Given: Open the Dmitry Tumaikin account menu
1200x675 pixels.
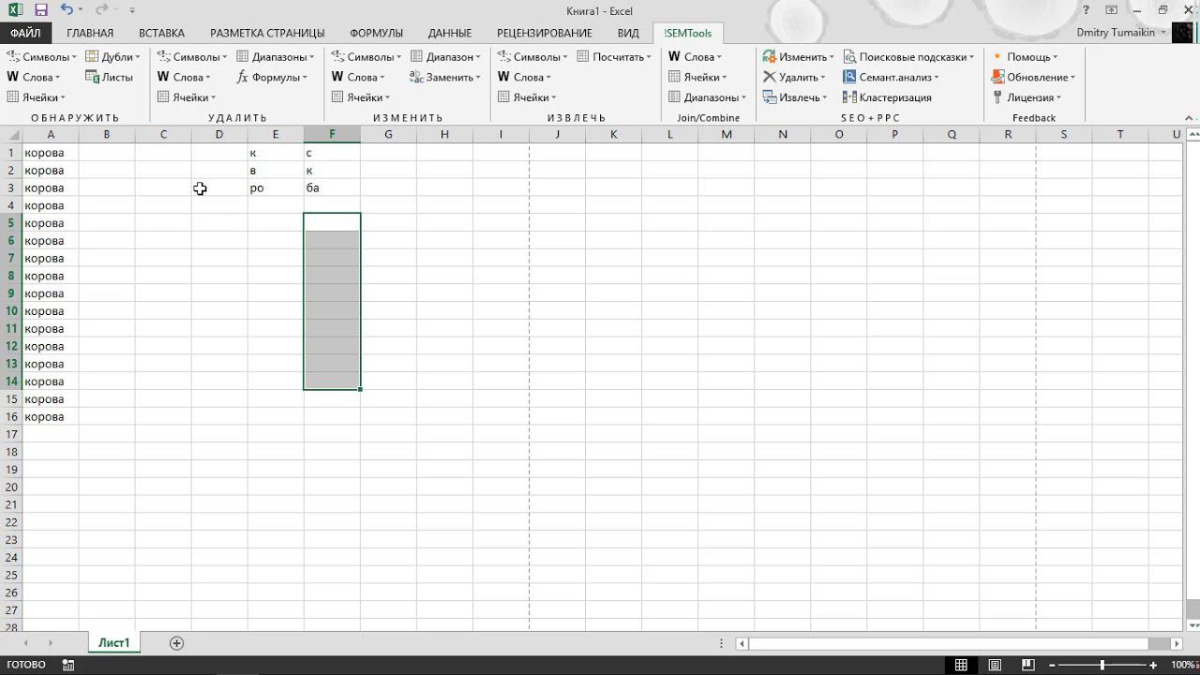Looking at the screenshot, I should [x=1121, y=33].
